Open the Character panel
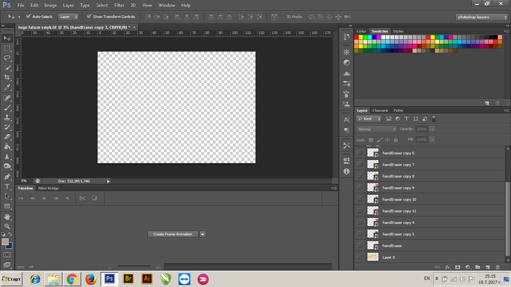511x287 pixels. click(346, 120)
